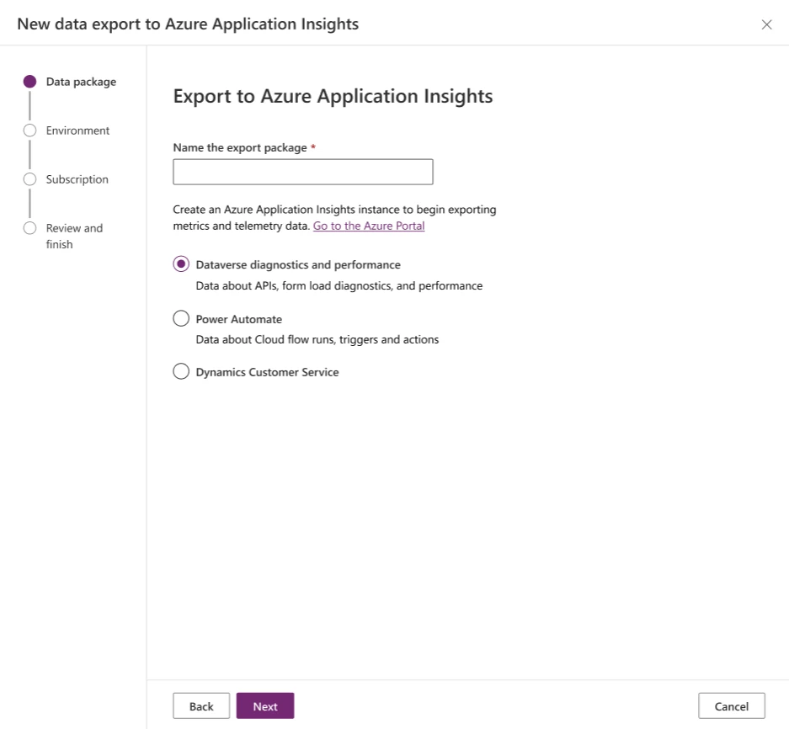Select the Dataverse diagnostics and performance option
789x729 pixels.
[180, 263]
